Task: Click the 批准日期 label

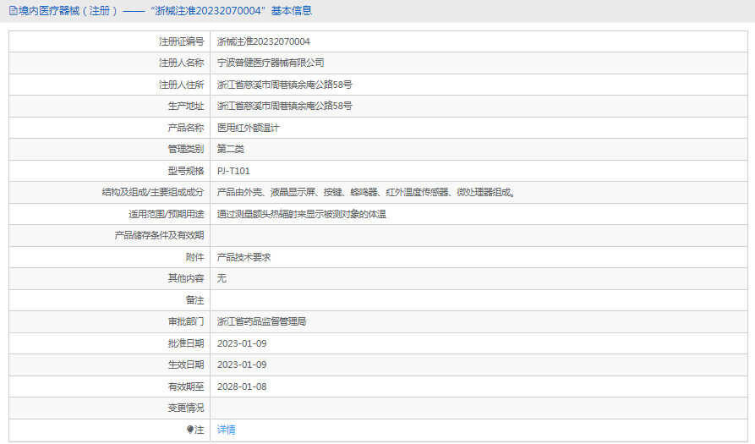Action: [x=186, y=343]
